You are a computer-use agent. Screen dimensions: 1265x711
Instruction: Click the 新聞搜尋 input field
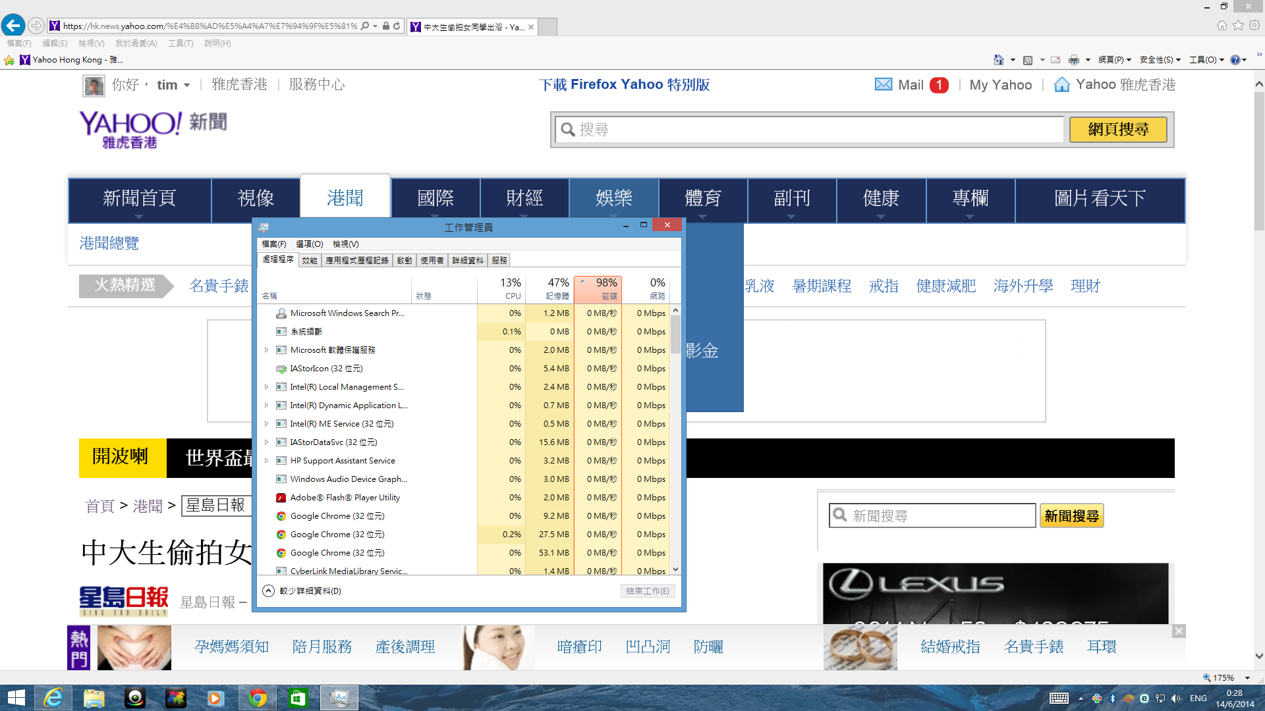(932, 516)
